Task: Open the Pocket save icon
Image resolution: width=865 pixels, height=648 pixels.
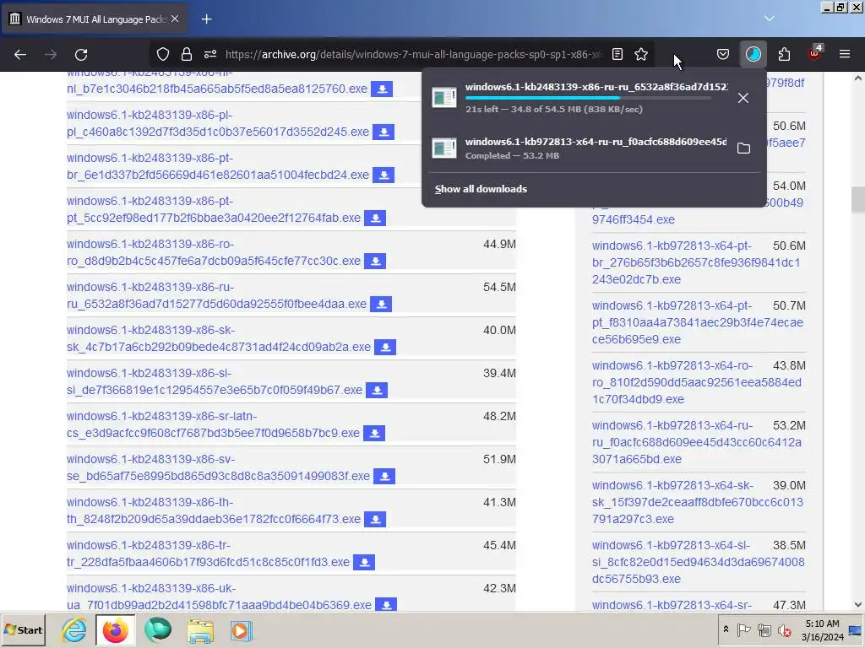Action: pyautogui.click(x=723, y=54)
